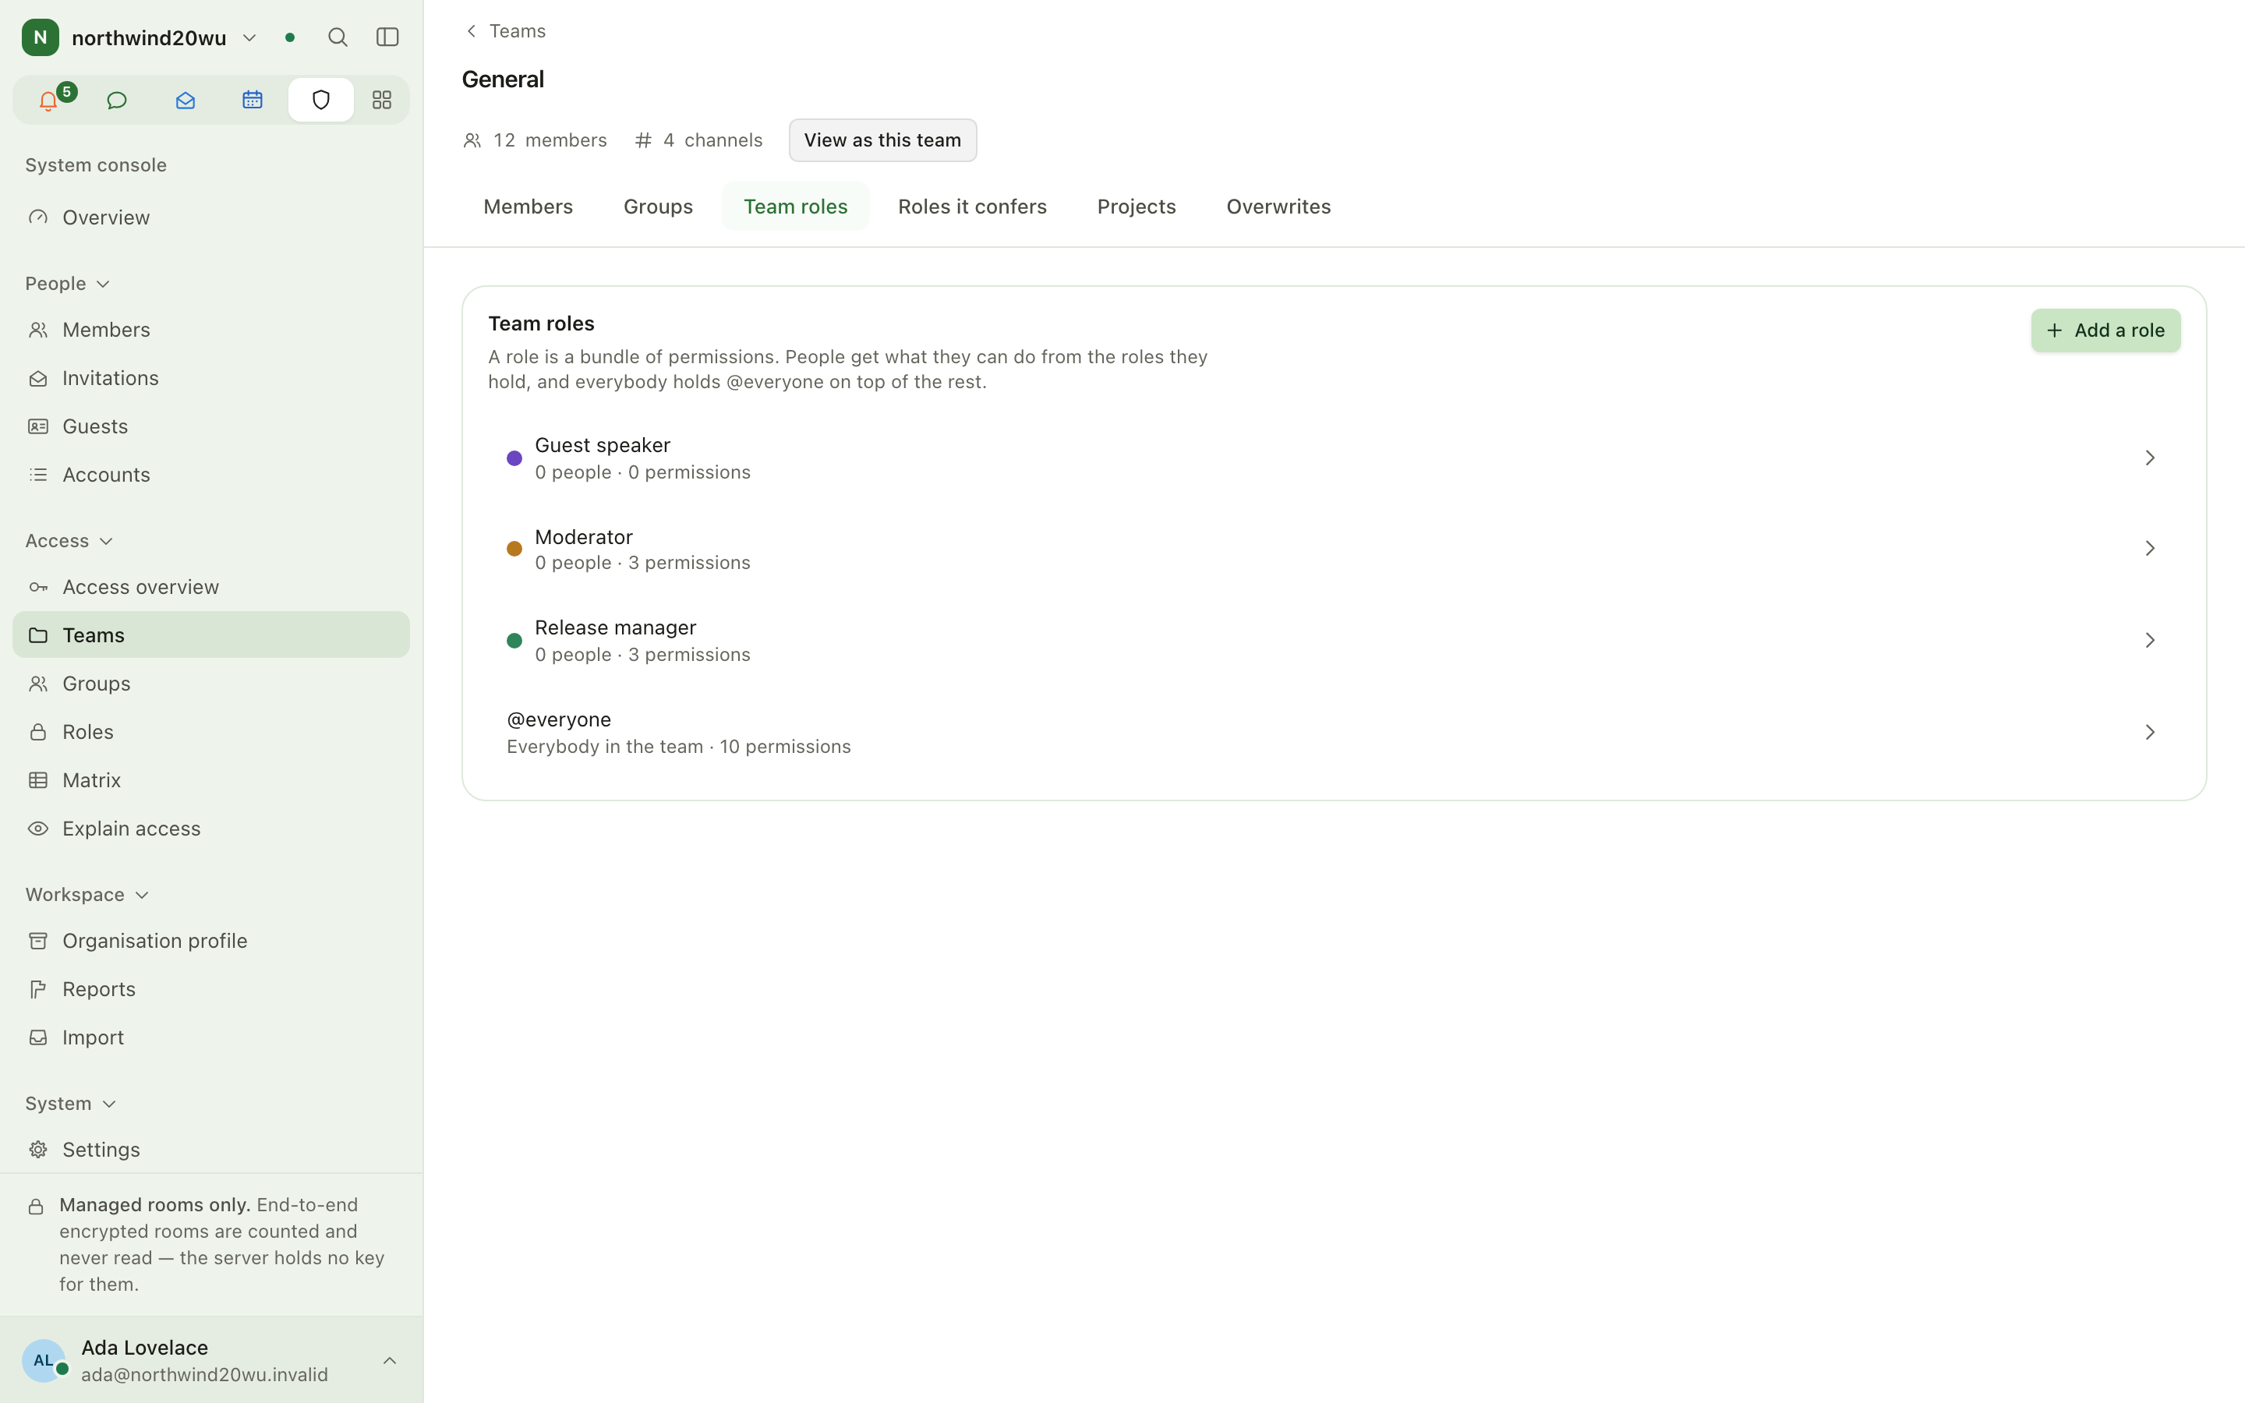The height and width of the screenshot is (1403, 2245).
Task: Open Invitations in sidebar
Action: click(211, 378)
